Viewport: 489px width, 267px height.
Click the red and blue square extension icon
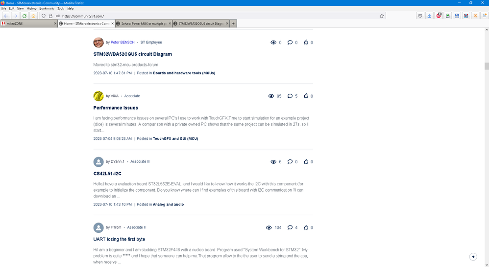point(466,16)
